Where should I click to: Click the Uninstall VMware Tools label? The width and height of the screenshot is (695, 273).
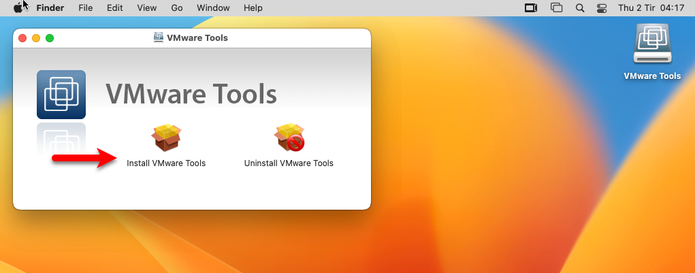(x=289, y=163)
